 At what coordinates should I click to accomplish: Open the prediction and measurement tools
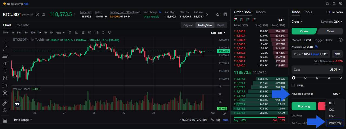[x=5, y=85]
